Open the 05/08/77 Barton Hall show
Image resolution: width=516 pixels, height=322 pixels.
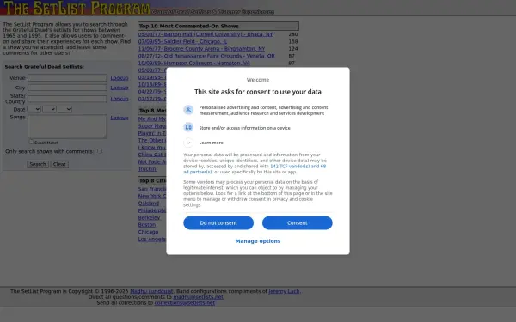point(206,34)
